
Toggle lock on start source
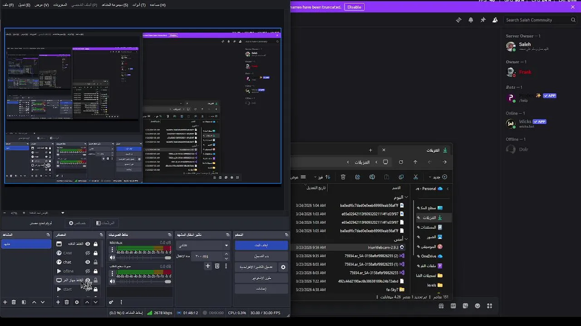95,289
